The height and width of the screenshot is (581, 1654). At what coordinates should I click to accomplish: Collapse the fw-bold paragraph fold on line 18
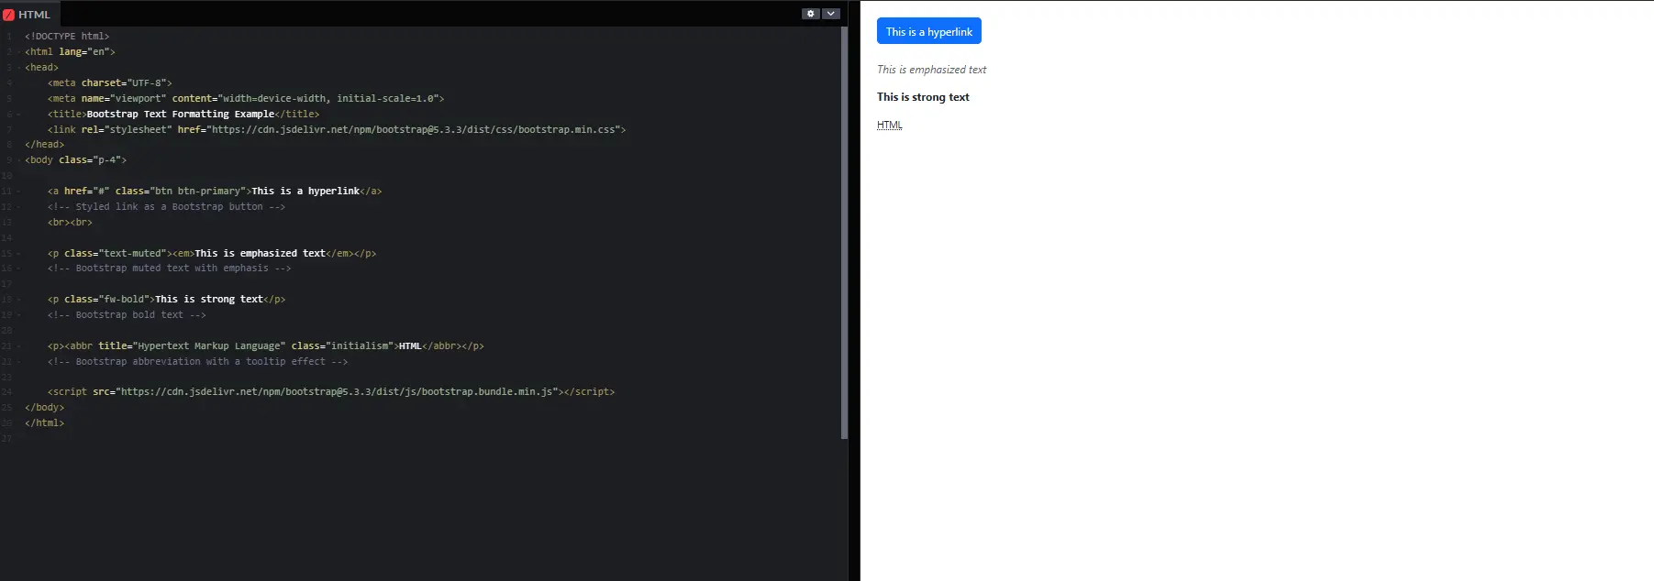(x=19, y=300)
